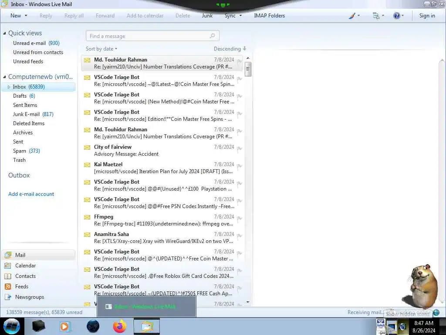The image size is (446, 335).
Task: Open the Sync dropdown arrow
Action: (x=240, y=16)
